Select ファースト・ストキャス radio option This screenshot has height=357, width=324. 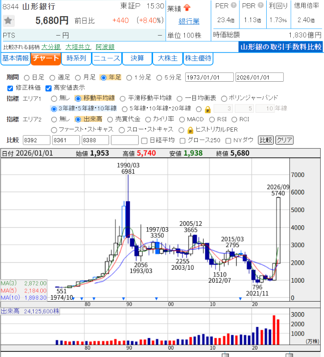click(x=54, y=130)
